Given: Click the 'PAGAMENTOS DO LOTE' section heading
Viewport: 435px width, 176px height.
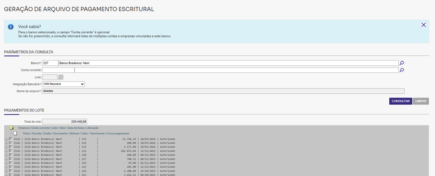Looking at the screenshot, I should click(x=24, y=110).
